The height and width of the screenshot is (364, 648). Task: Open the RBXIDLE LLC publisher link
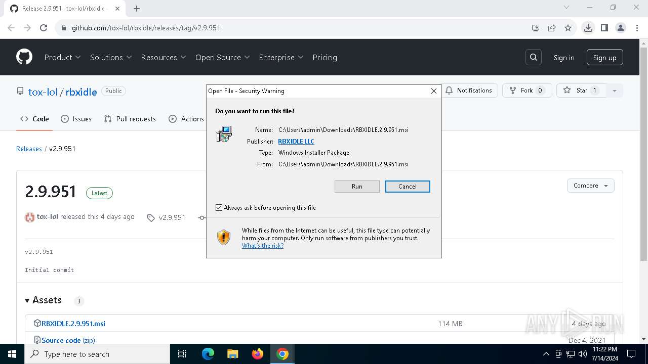point(296,142)
